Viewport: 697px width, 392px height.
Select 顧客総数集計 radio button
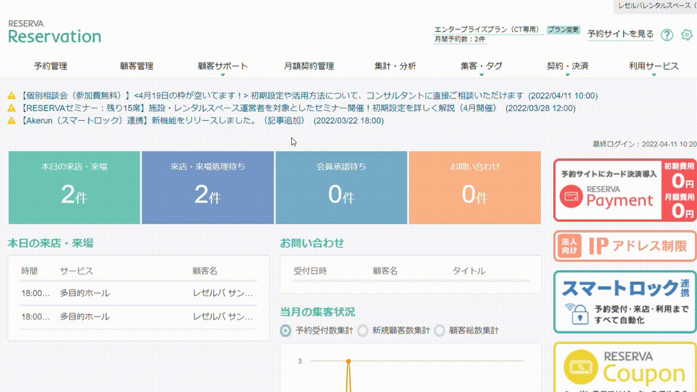pos(439,330)
